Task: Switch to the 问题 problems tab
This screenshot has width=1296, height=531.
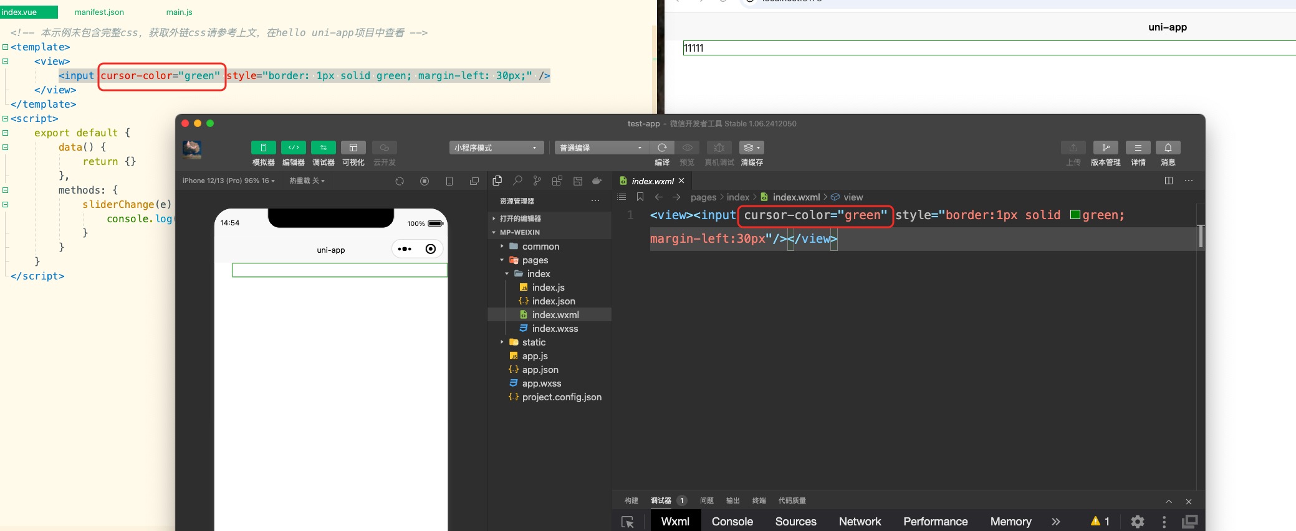Action: tap(707, 500)
